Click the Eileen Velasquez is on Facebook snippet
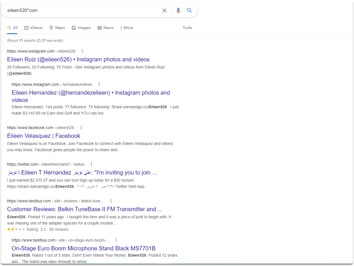The image size is (354, 266). pos(90,147)
